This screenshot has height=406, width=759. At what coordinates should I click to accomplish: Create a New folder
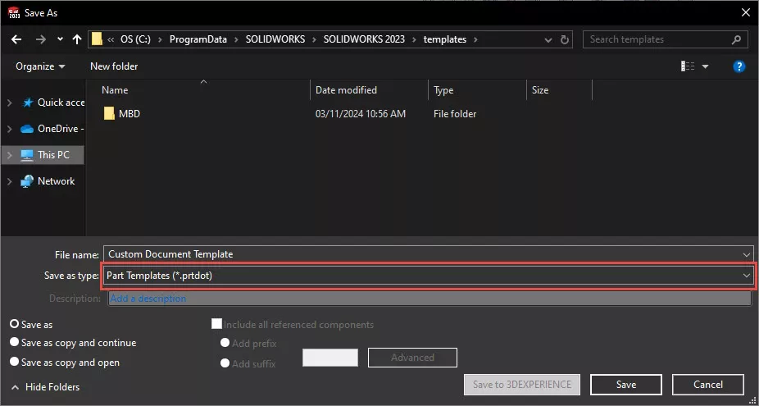click(x=114, y=66)
